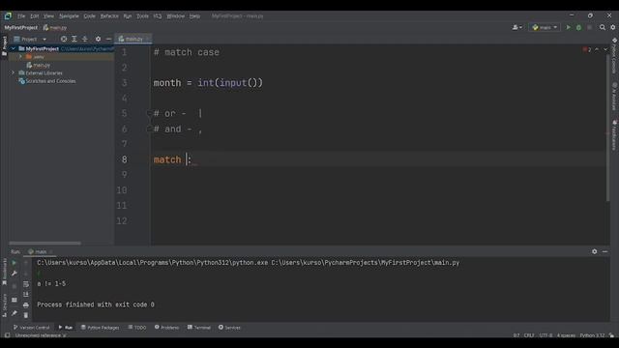
Task: Hide the Run tool window
Action: (604, 251)
